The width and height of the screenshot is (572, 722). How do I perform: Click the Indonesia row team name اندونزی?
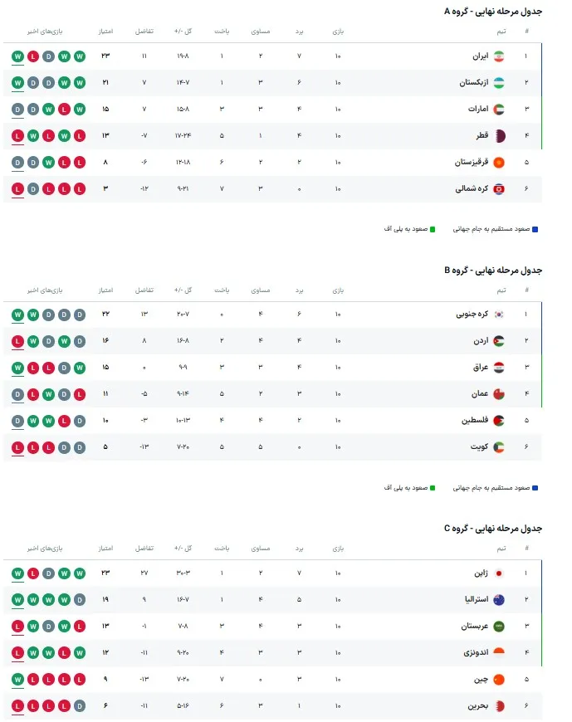[477, 653]
